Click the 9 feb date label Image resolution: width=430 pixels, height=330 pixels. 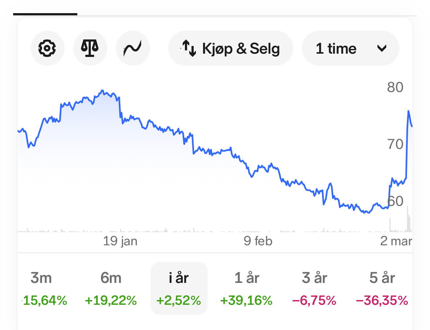(258, 241)
